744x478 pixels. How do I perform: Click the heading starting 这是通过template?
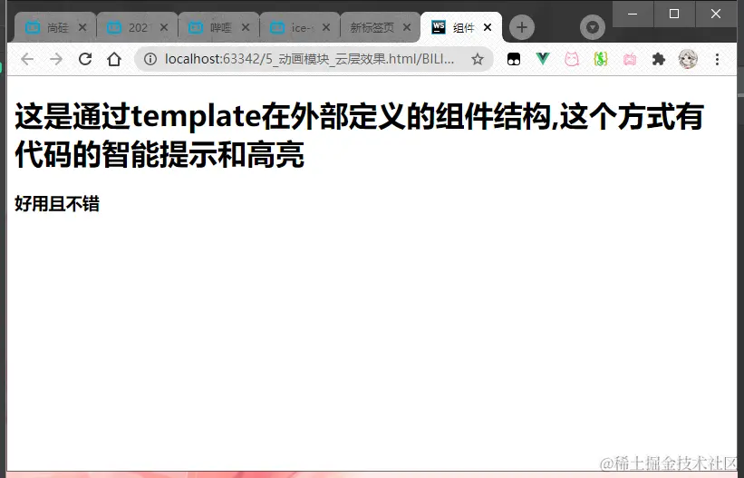click(359, 135)
